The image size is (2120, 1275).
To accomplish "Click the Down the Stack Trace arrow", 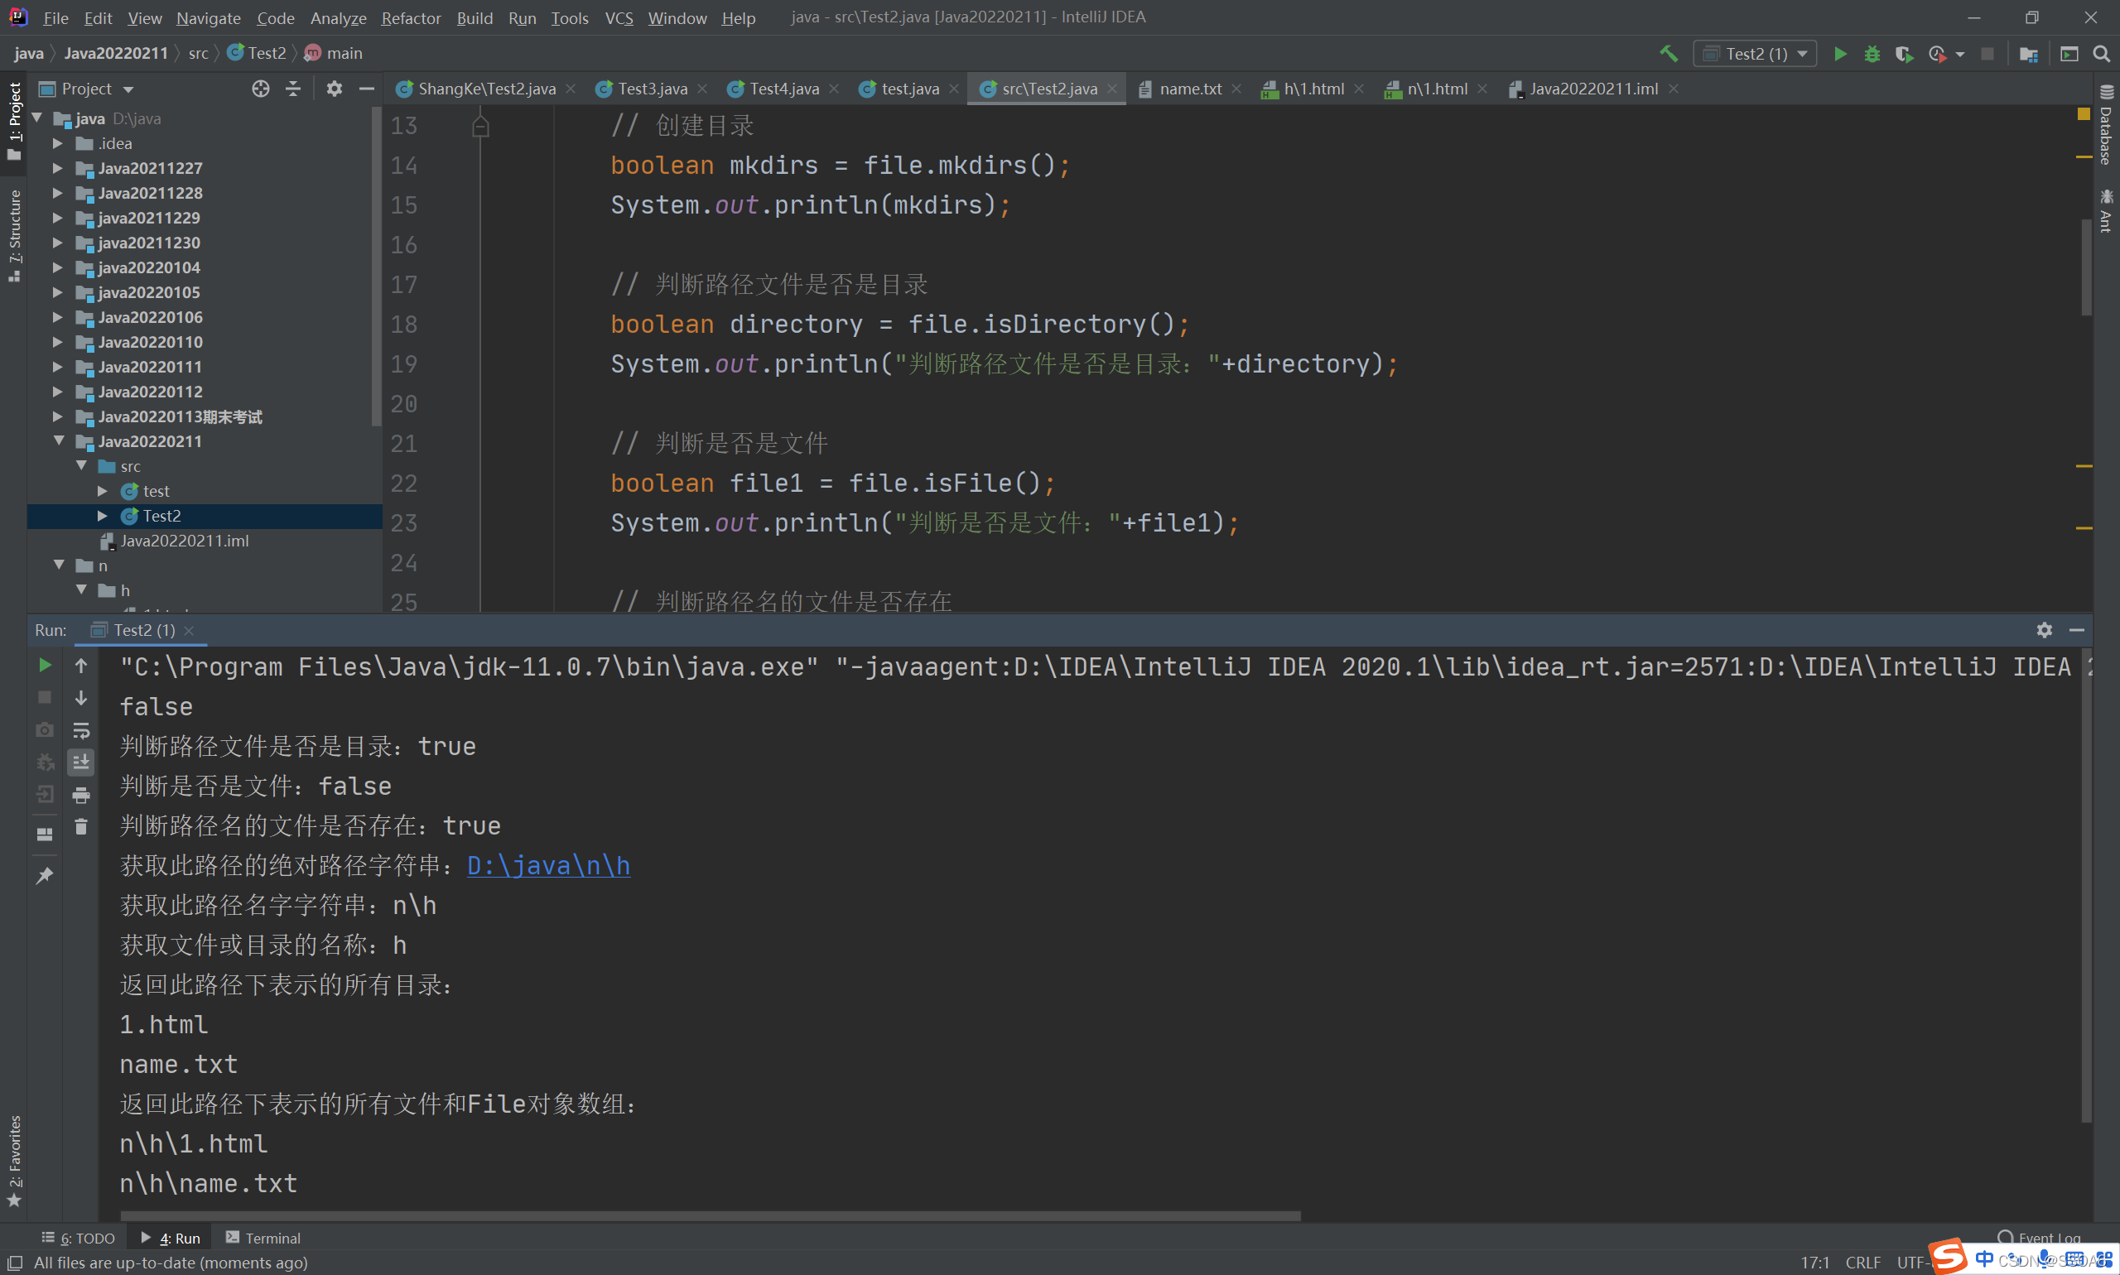I will 81,698.
